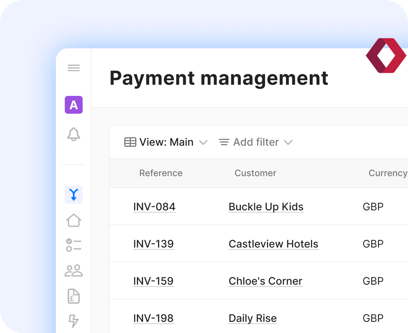Expand the View: Main dropdown
This screenshot has height=333, width=408.
(166, 142)
